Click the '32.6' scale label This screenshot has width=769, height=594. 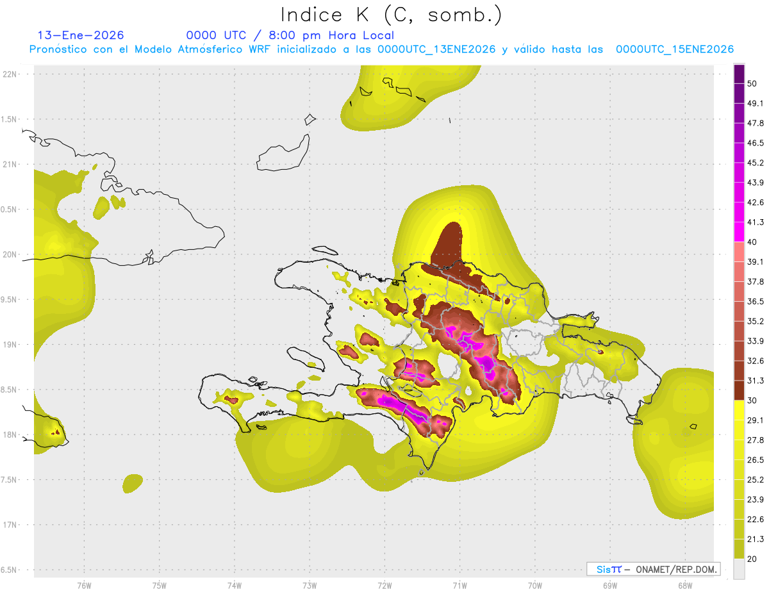point(756,361)
